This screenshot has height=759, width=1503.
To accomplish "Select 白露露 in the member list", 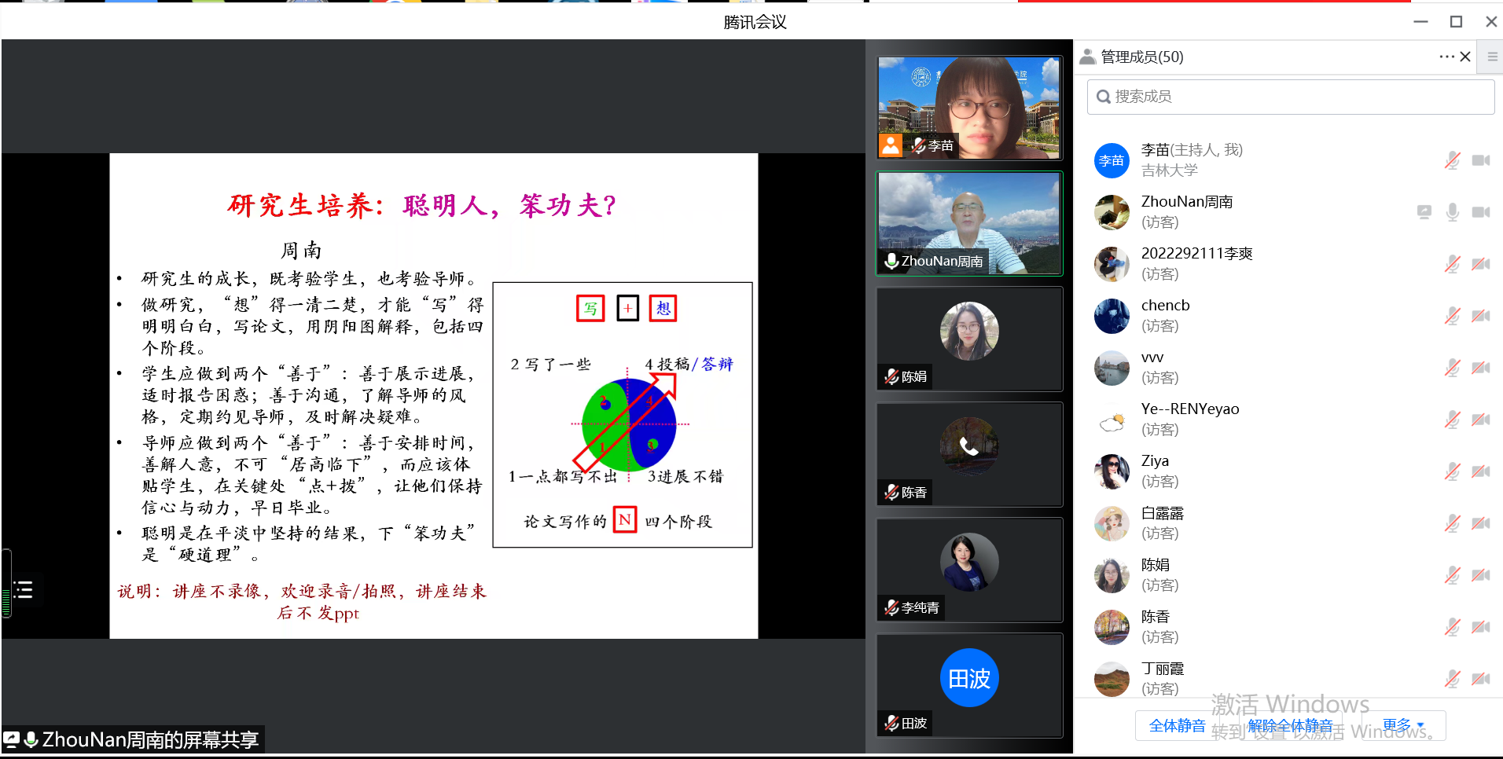I will click(1163, 522).
